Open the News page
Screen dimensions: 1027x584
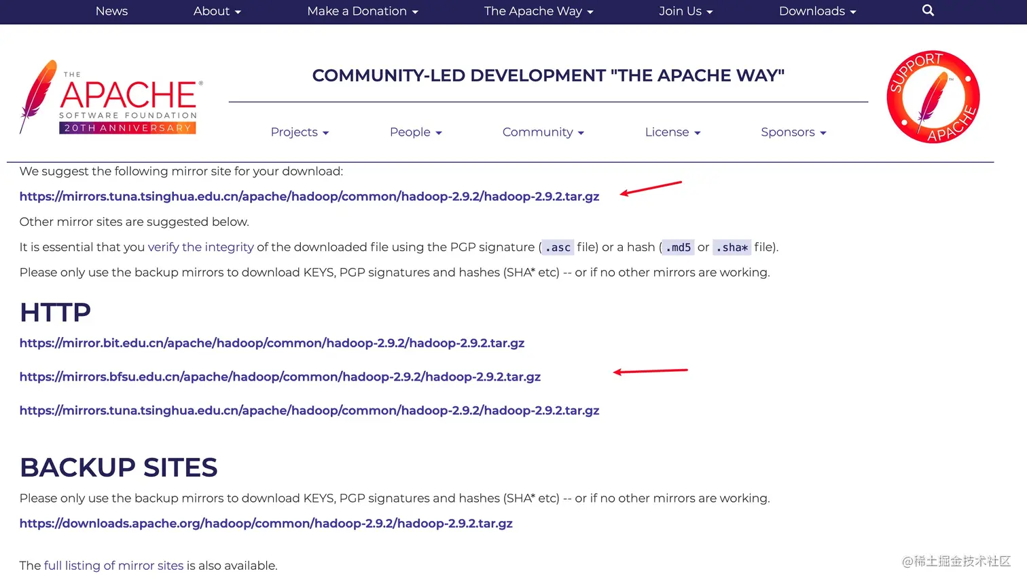(111, 11)
